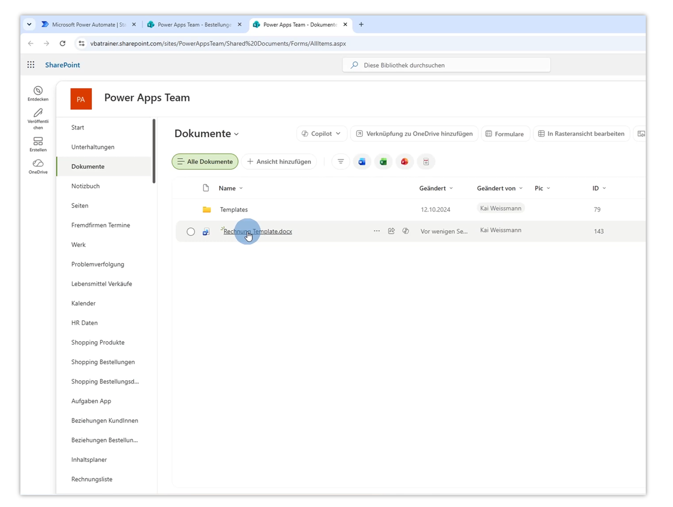Select the Rechnung Template.docx row checkbox

tap(191, 231)
